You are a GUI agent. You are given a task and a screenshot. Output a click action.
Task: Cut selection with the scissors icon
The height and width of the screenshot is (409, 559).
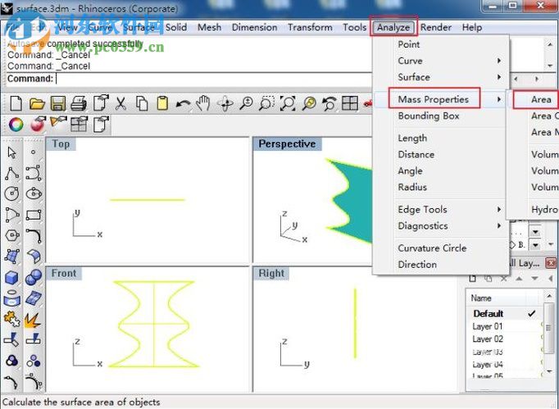click(x=120, y=104)
